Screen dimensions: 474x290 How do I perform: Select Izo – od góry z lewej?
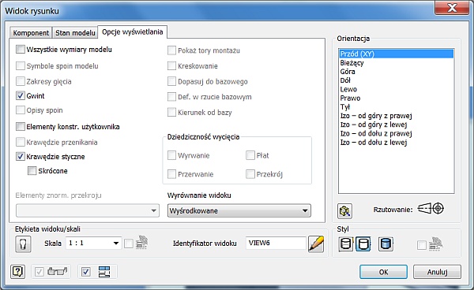[x=397, y=125]
